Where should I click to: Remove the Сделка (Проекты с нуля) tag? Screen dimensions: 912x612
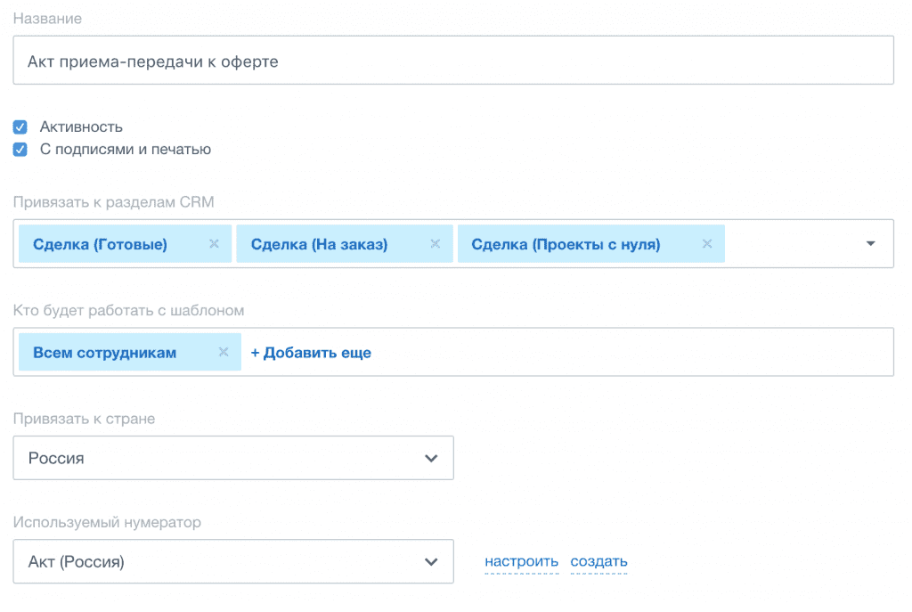[x=707, y=244]
